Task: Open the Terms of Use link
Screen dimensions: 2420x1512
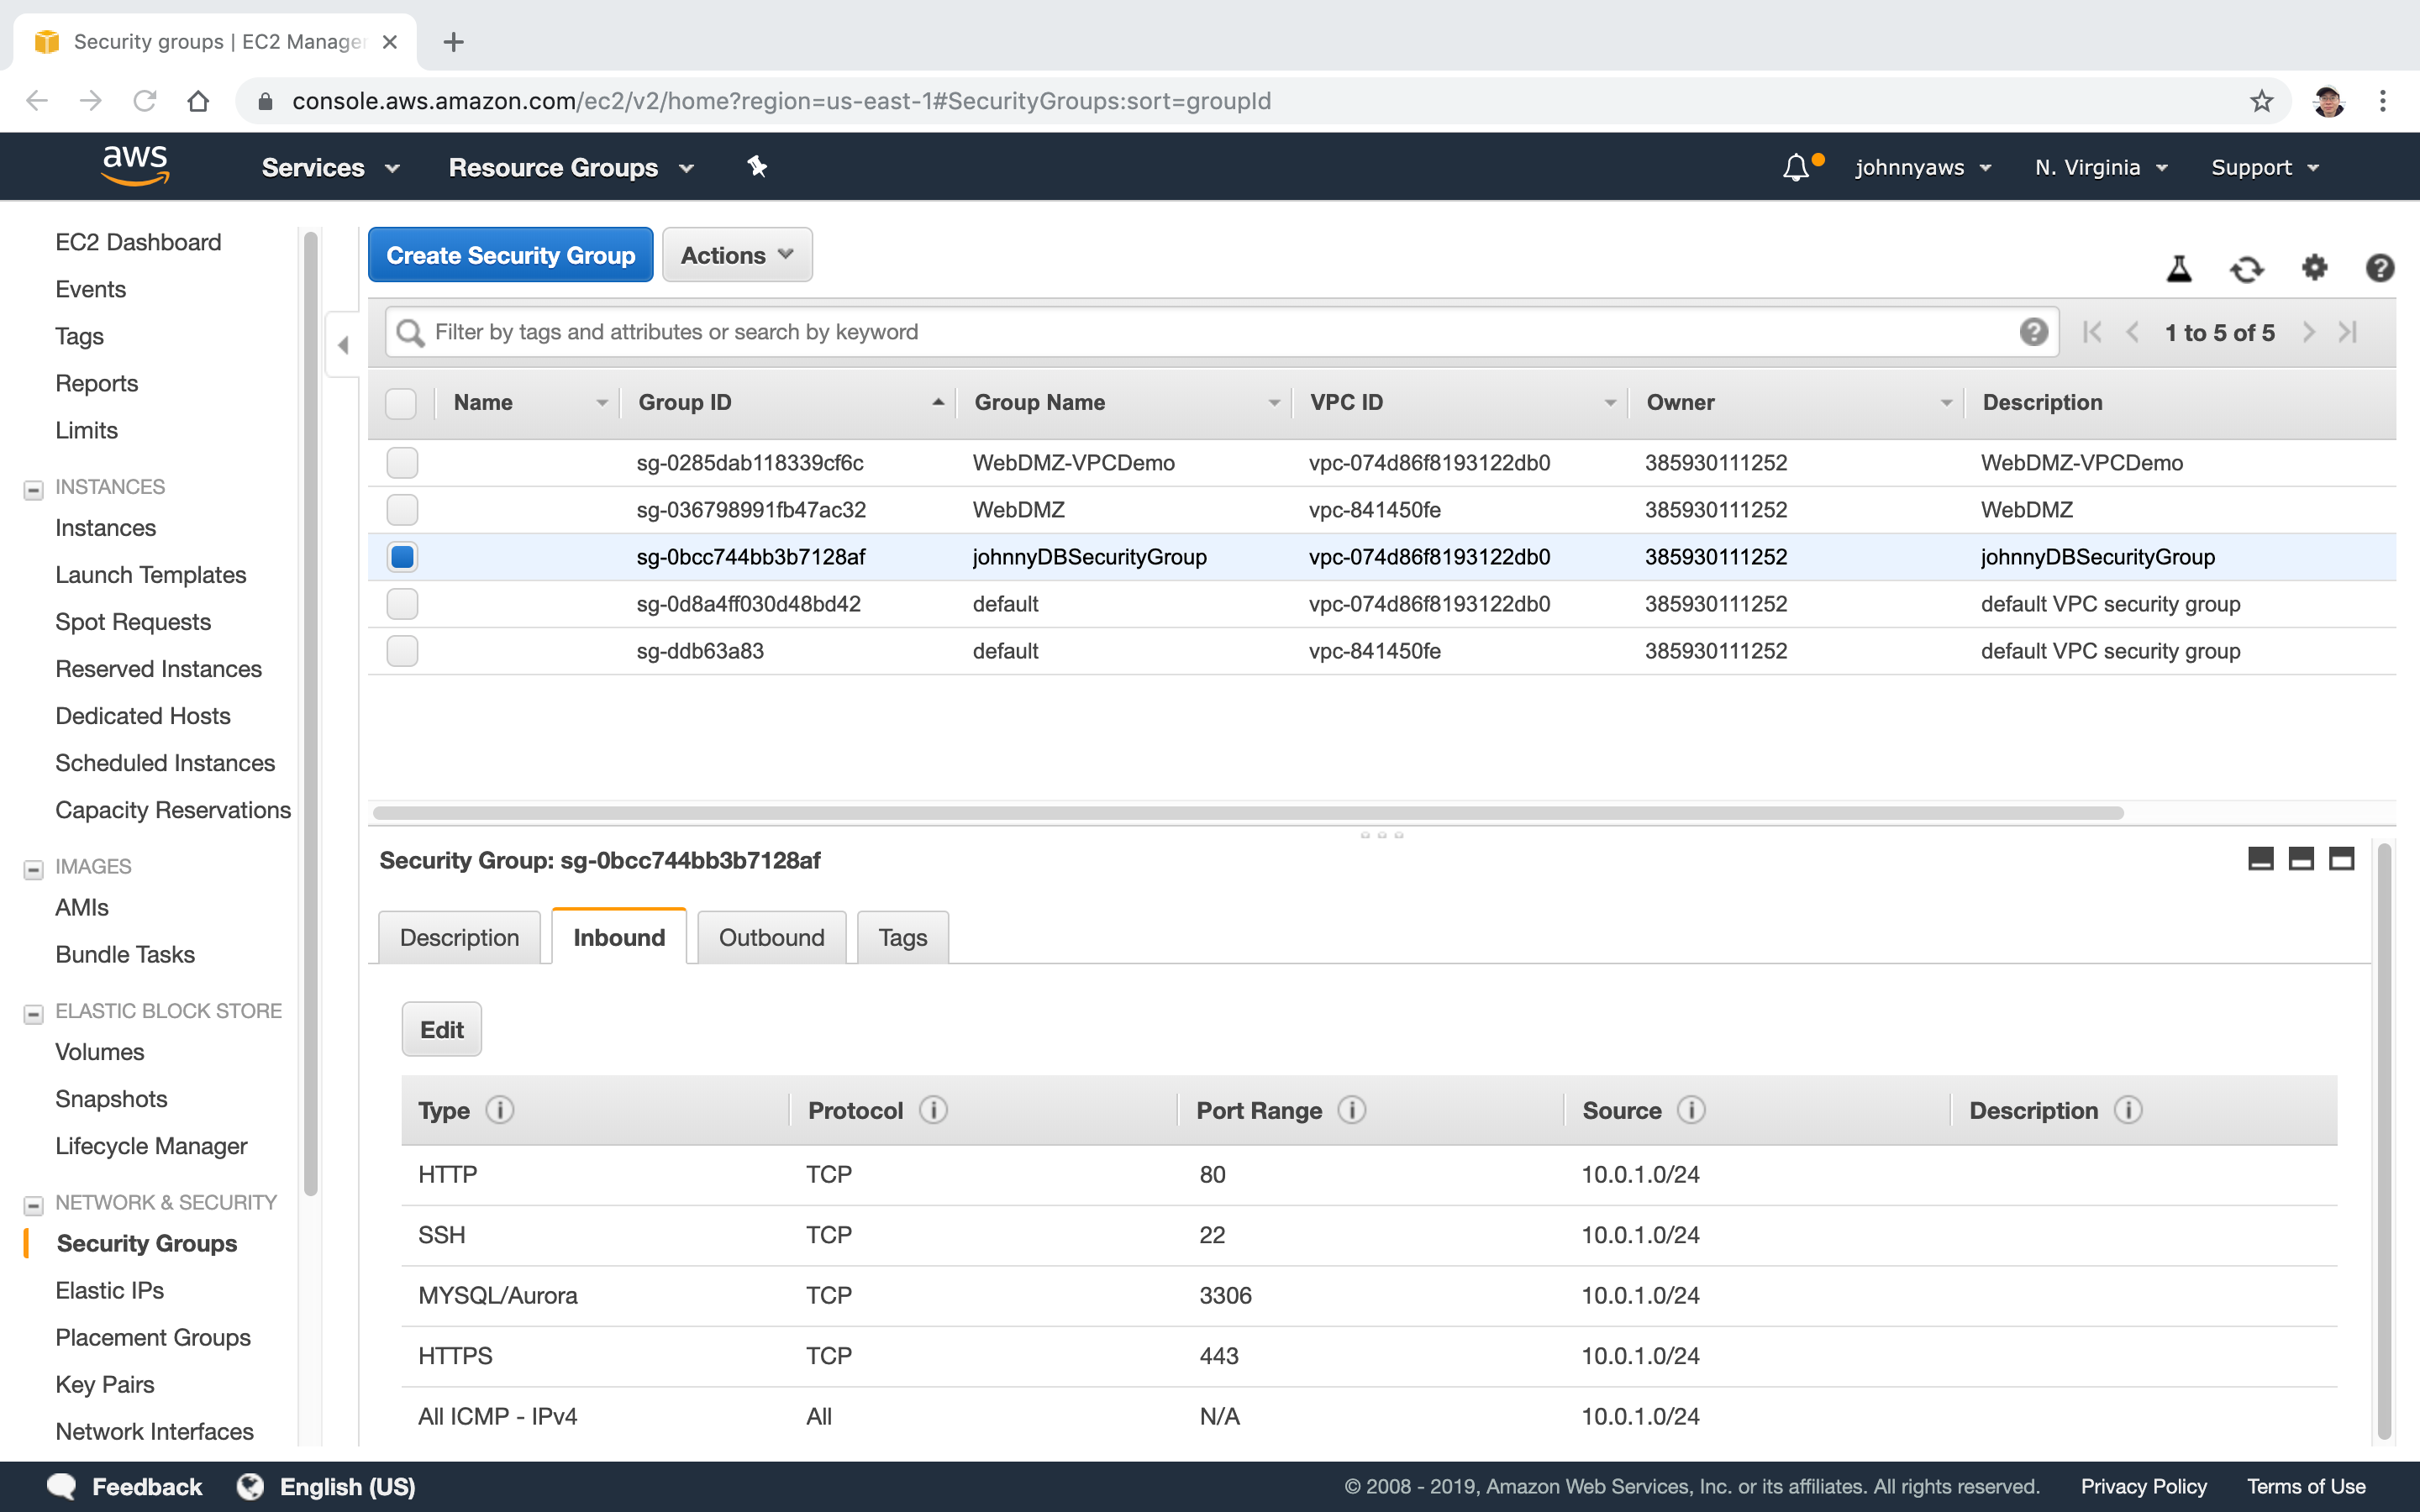Action: tap(2306, 1487)
